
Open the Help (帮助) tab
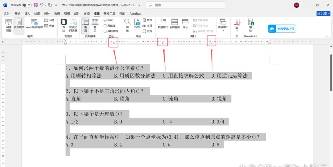pyautogui.click(x=122, y=14)
